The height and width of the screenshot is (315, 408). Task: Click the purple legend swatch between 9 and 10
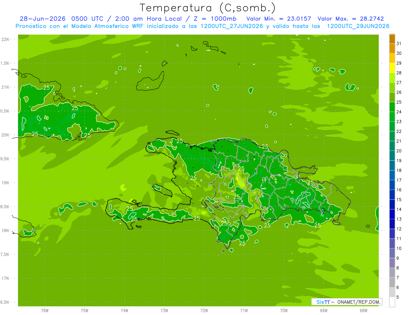point(392,253)
